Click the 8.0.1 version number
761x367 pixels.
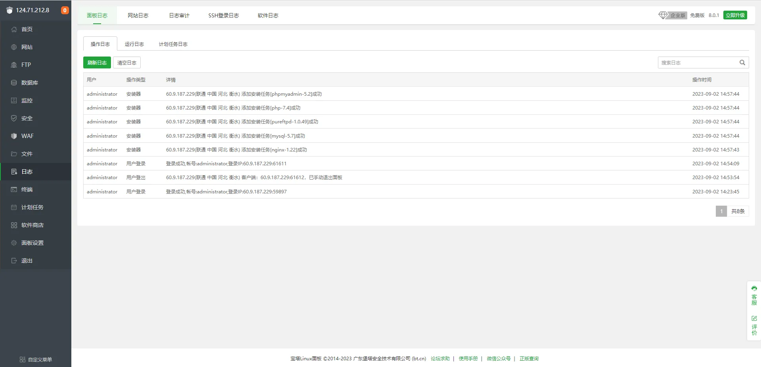point(714,15)
